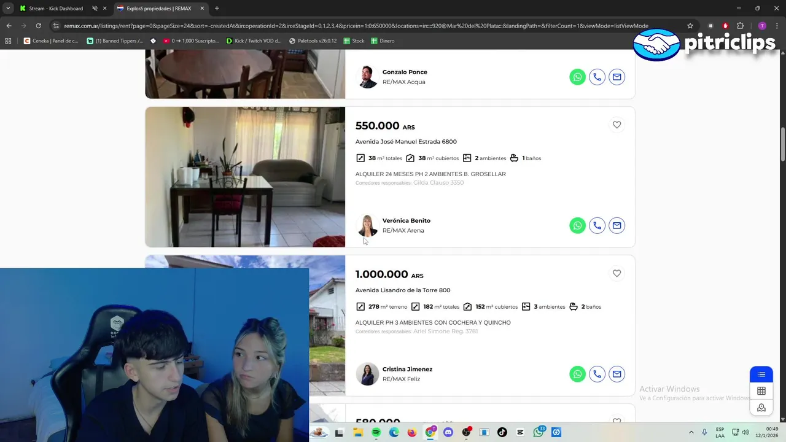Open the apps grid in bookmarks bar
The height and width of the screenshot is (442, 786).
pyautogui.click(x=8, y=41)
